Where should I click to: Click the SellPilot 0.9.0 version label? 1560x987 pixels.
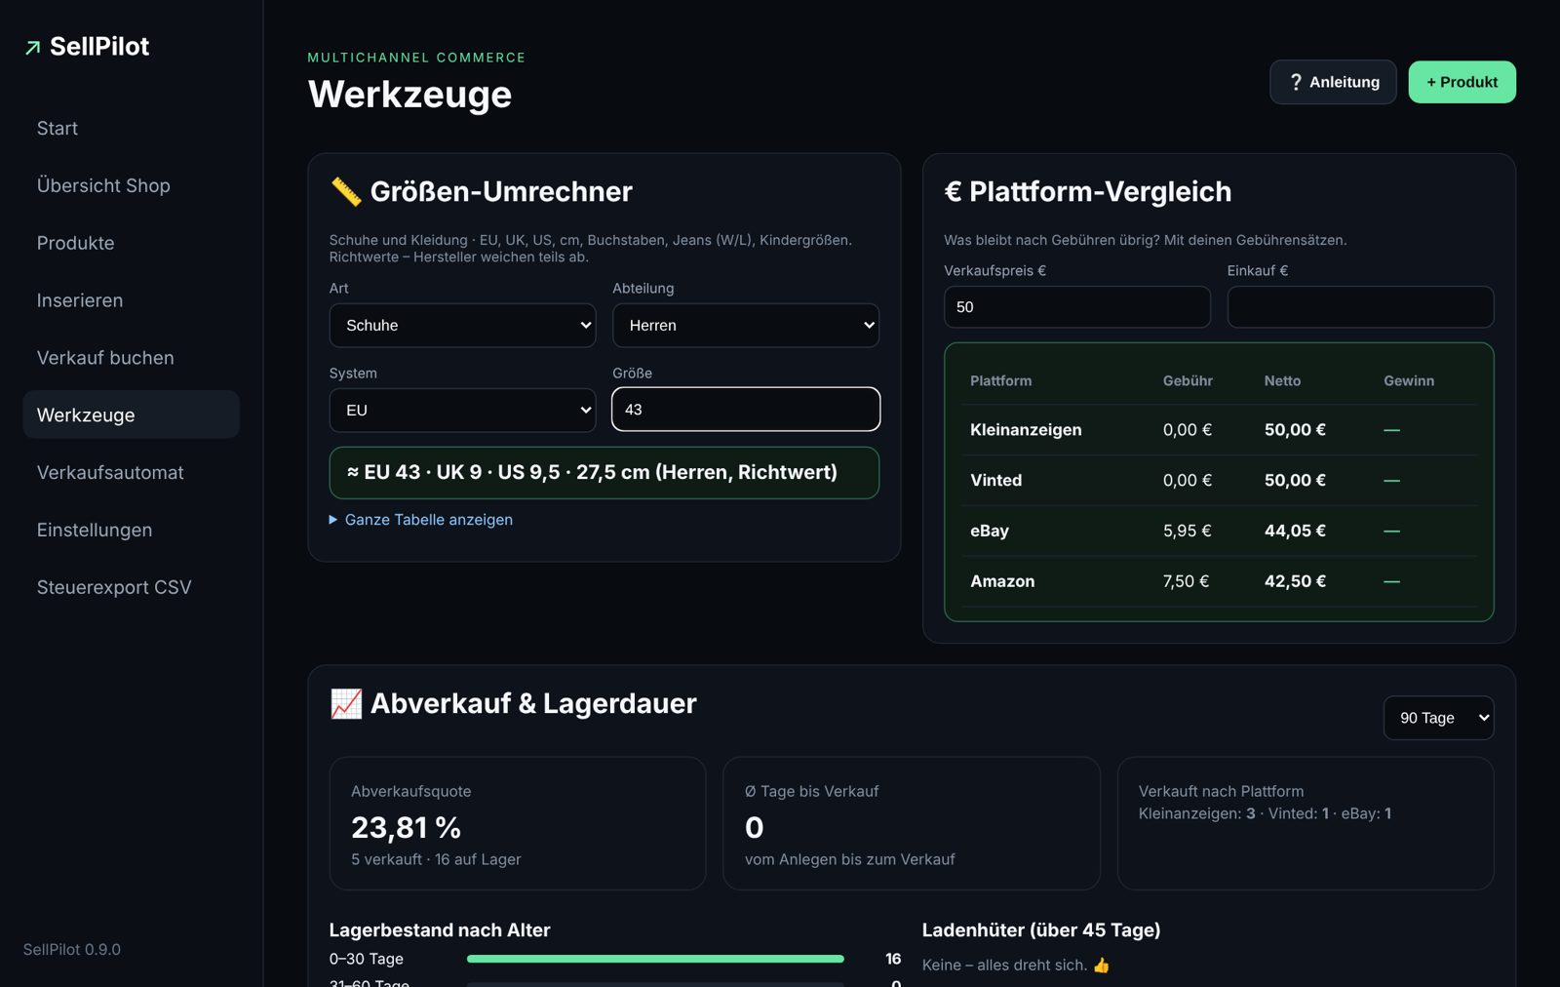(72, 950)
